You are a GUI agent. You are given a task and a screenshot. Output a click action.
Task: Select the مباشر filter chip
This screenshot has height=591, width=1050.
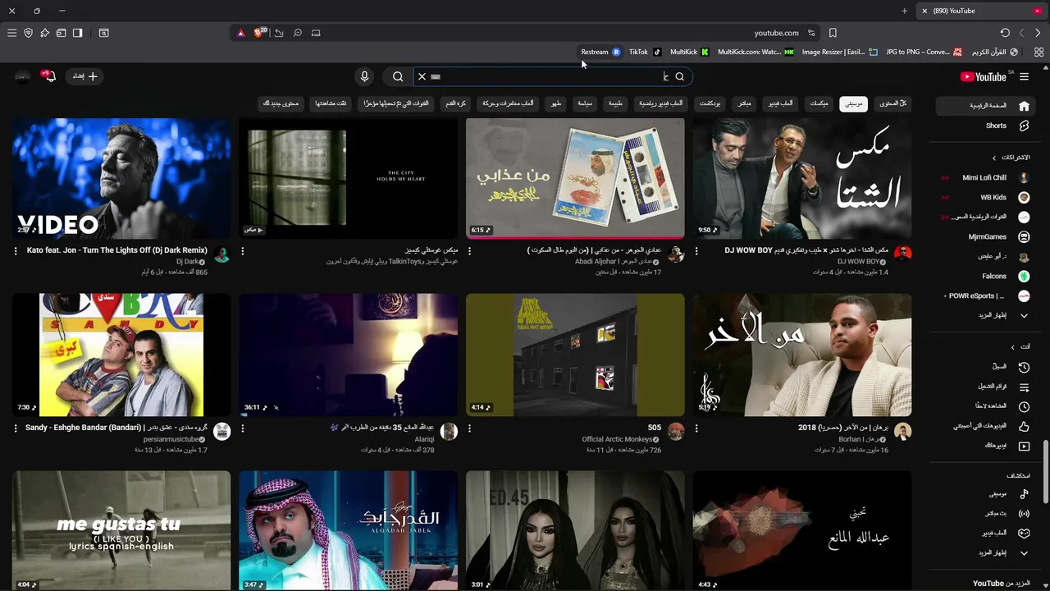coord(744,103)
